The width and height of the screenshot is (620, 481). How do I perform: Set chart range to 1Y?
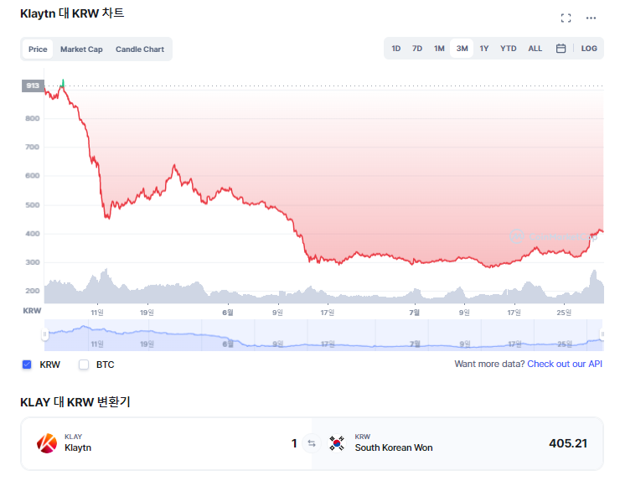(484, 49)
